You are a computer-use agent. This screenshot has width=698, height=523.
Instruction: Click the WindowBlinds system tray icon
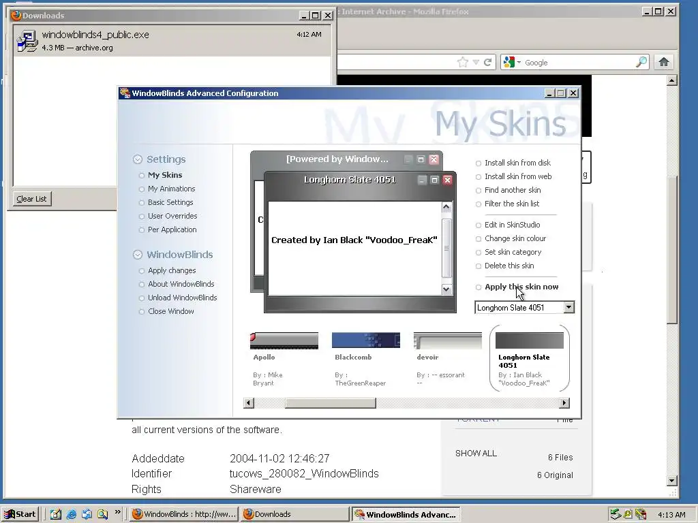(640, 514)
